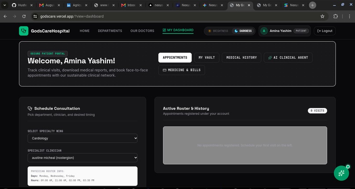Go to the Home nav item
This screenshot has height=189, width=355.
85,31
